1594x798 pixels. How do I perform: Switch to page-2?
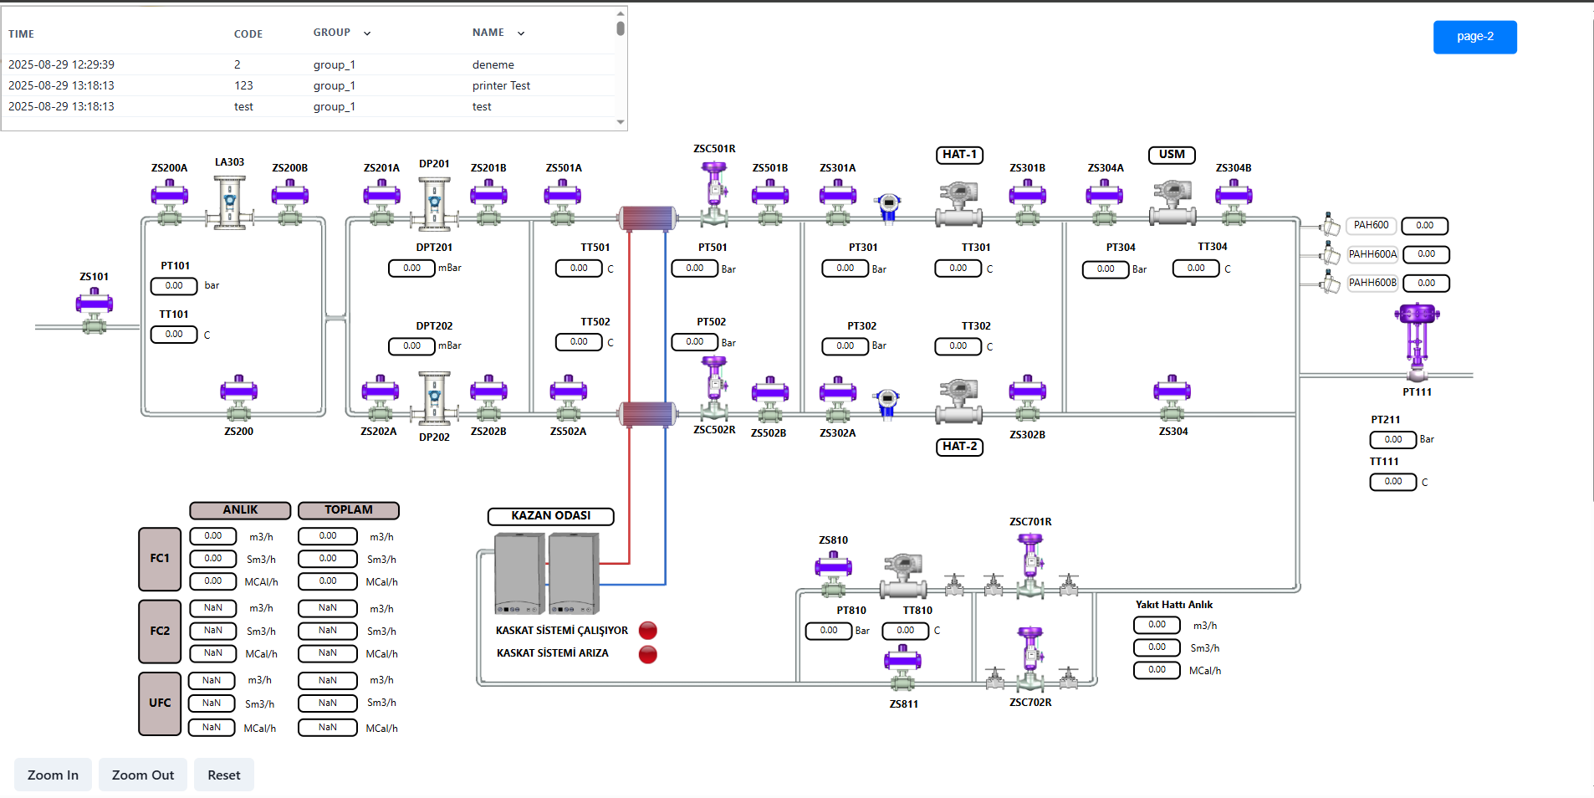1474,37
